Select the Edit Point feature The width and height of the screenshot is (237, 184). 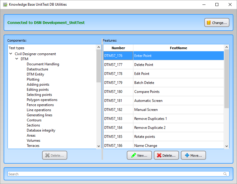tap(163, 74)
